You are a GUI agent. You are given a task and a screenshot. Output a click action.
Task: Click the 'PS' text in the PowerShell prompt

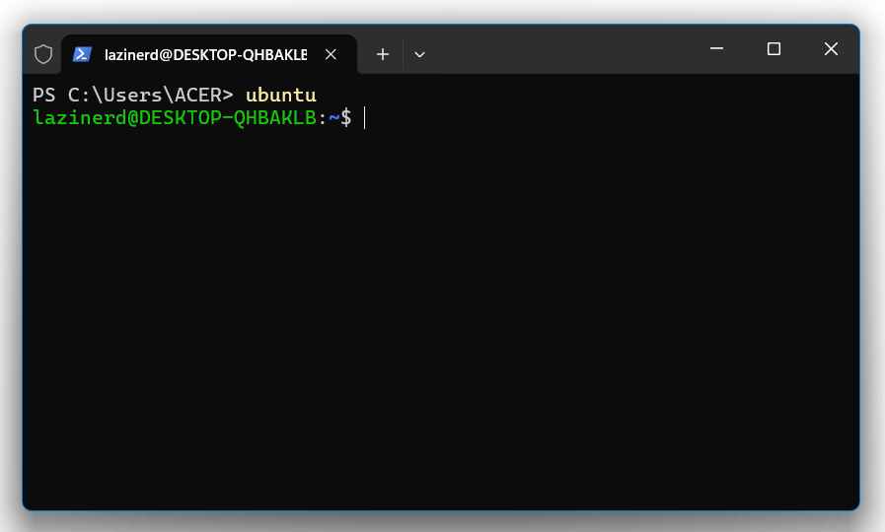tap(44, 95)
